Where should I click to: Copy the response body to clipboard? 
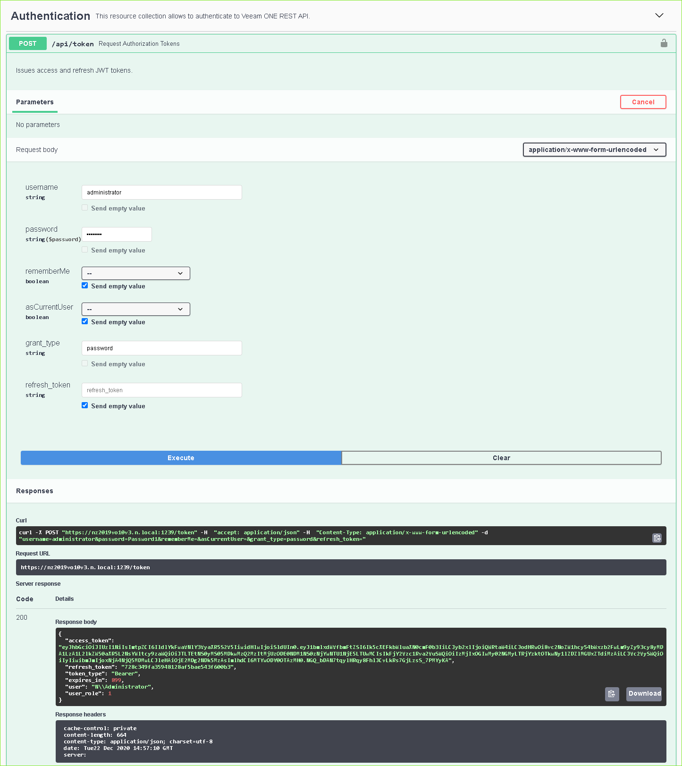pyautogui.click(x=612, y=694)
